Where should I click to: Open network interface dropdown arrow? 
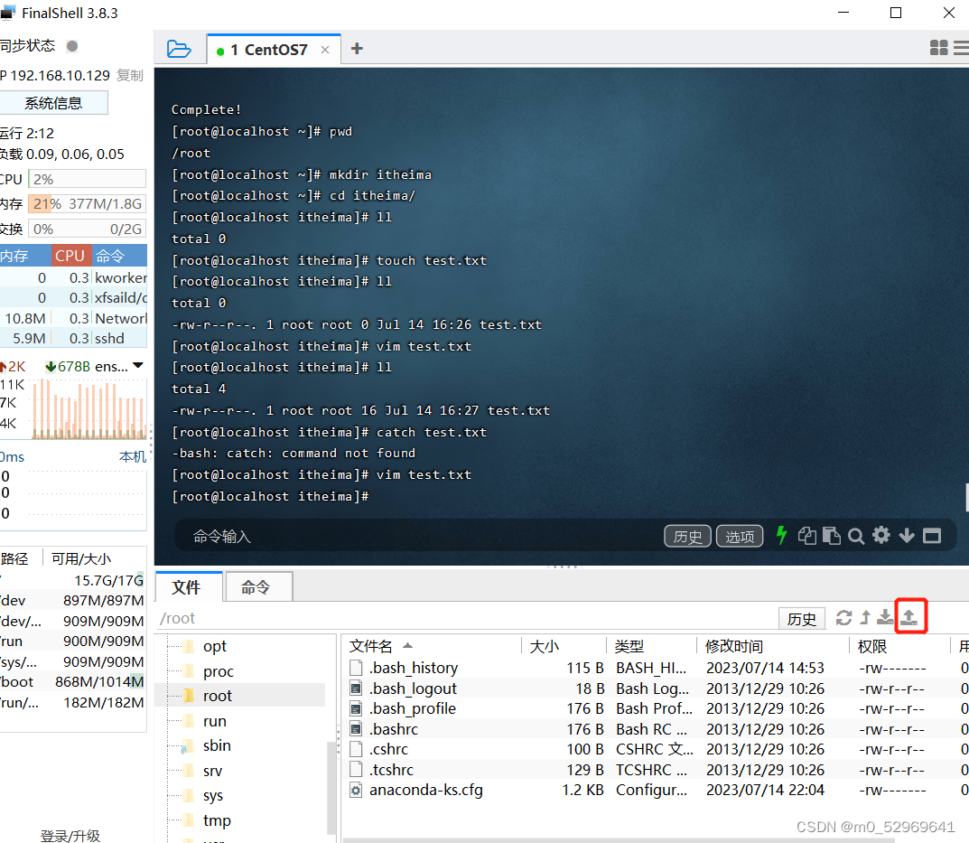point(138,366)
